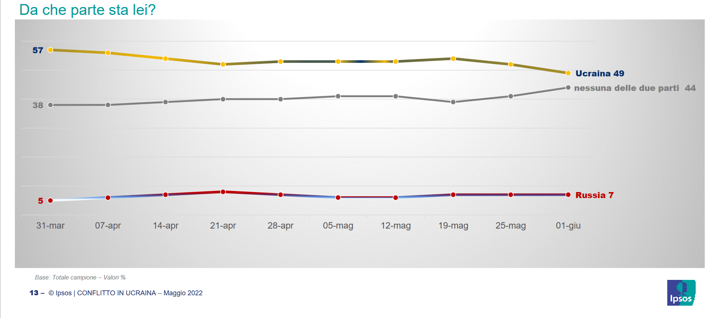Click the Ucraina data point at 31-mar
This screenshot has height=318, width=717.
[x=50, y=50]
